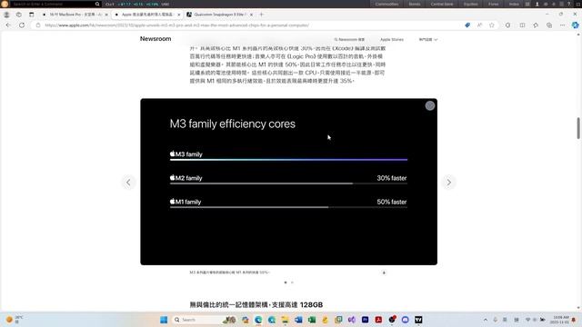The height and width of the screenshot is (327, 582).
Task: Open Central Bank menu in top bar
Action: tap(442, 4)
